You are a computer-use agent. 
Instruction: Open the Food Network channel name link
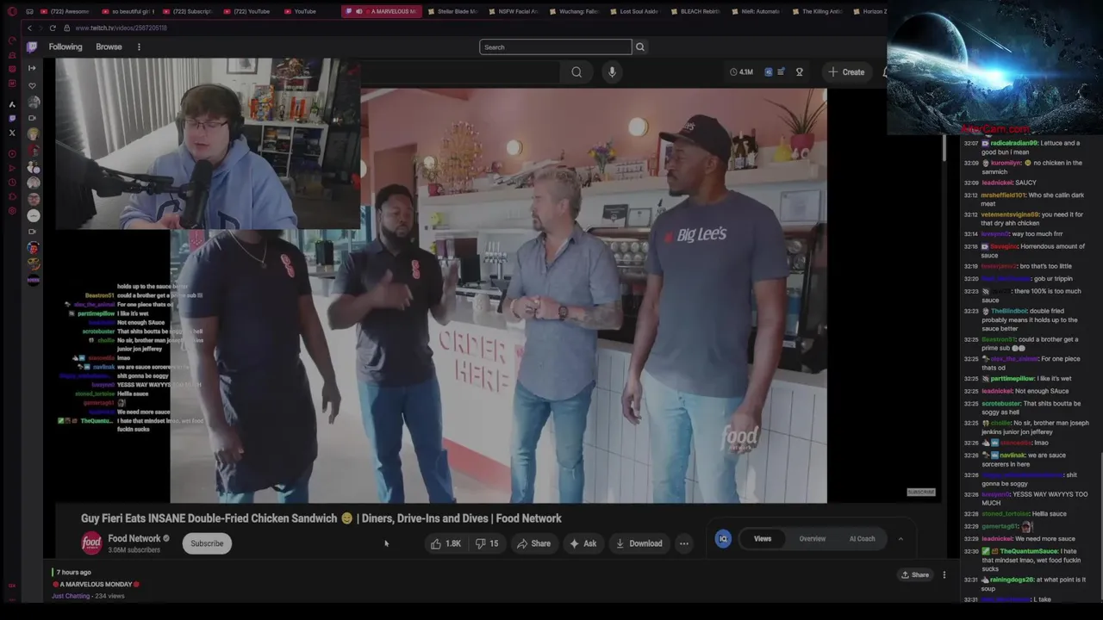(x=134, y=538)
